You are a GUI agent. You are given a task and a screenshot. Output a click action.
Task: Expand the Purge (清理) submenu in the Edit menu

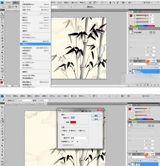tap(35, 72)
